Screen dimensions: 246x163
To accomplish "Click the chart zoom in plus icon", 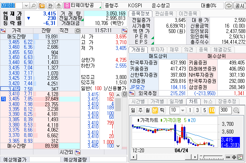I will (x=234, y=157).
